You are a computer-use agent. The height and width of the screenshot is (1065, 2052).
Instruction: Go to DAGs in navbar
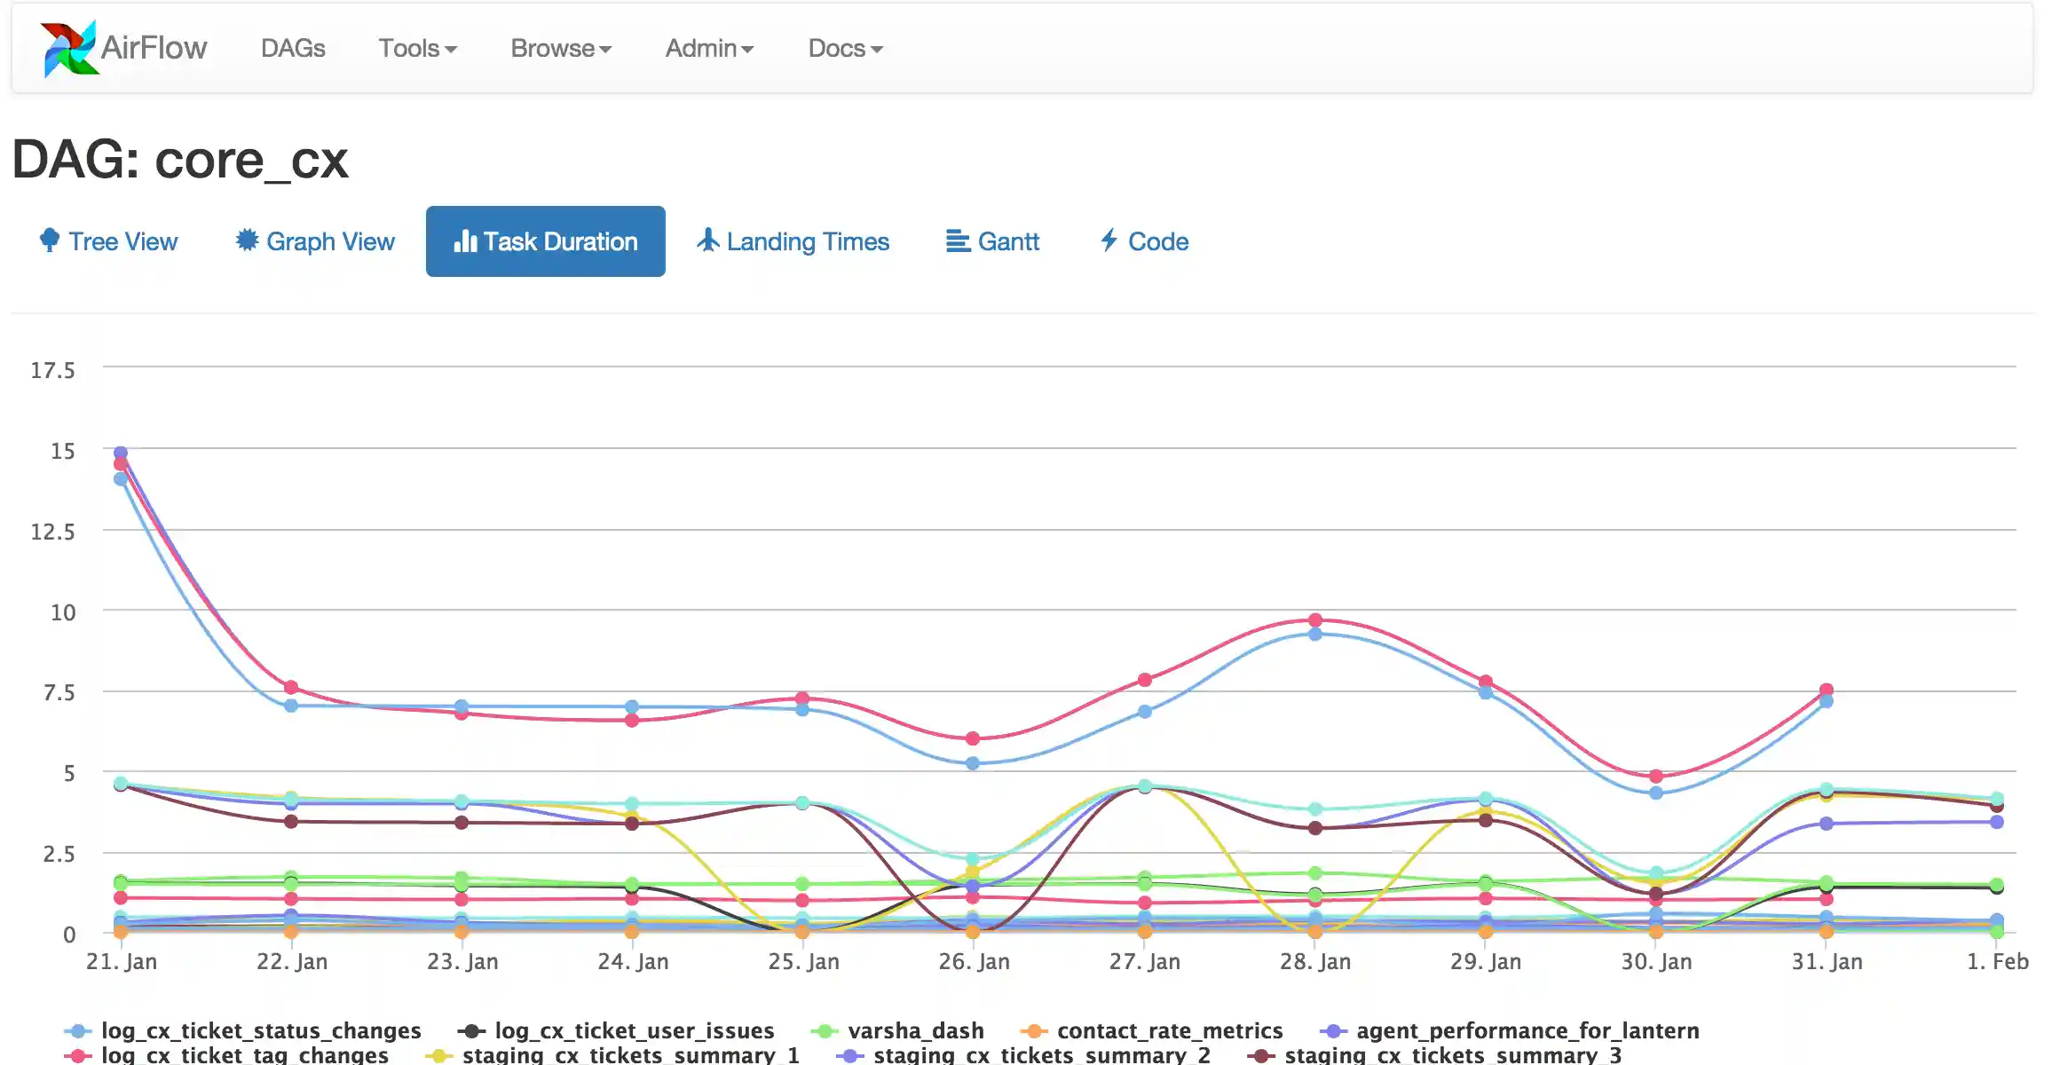(293, 48)
